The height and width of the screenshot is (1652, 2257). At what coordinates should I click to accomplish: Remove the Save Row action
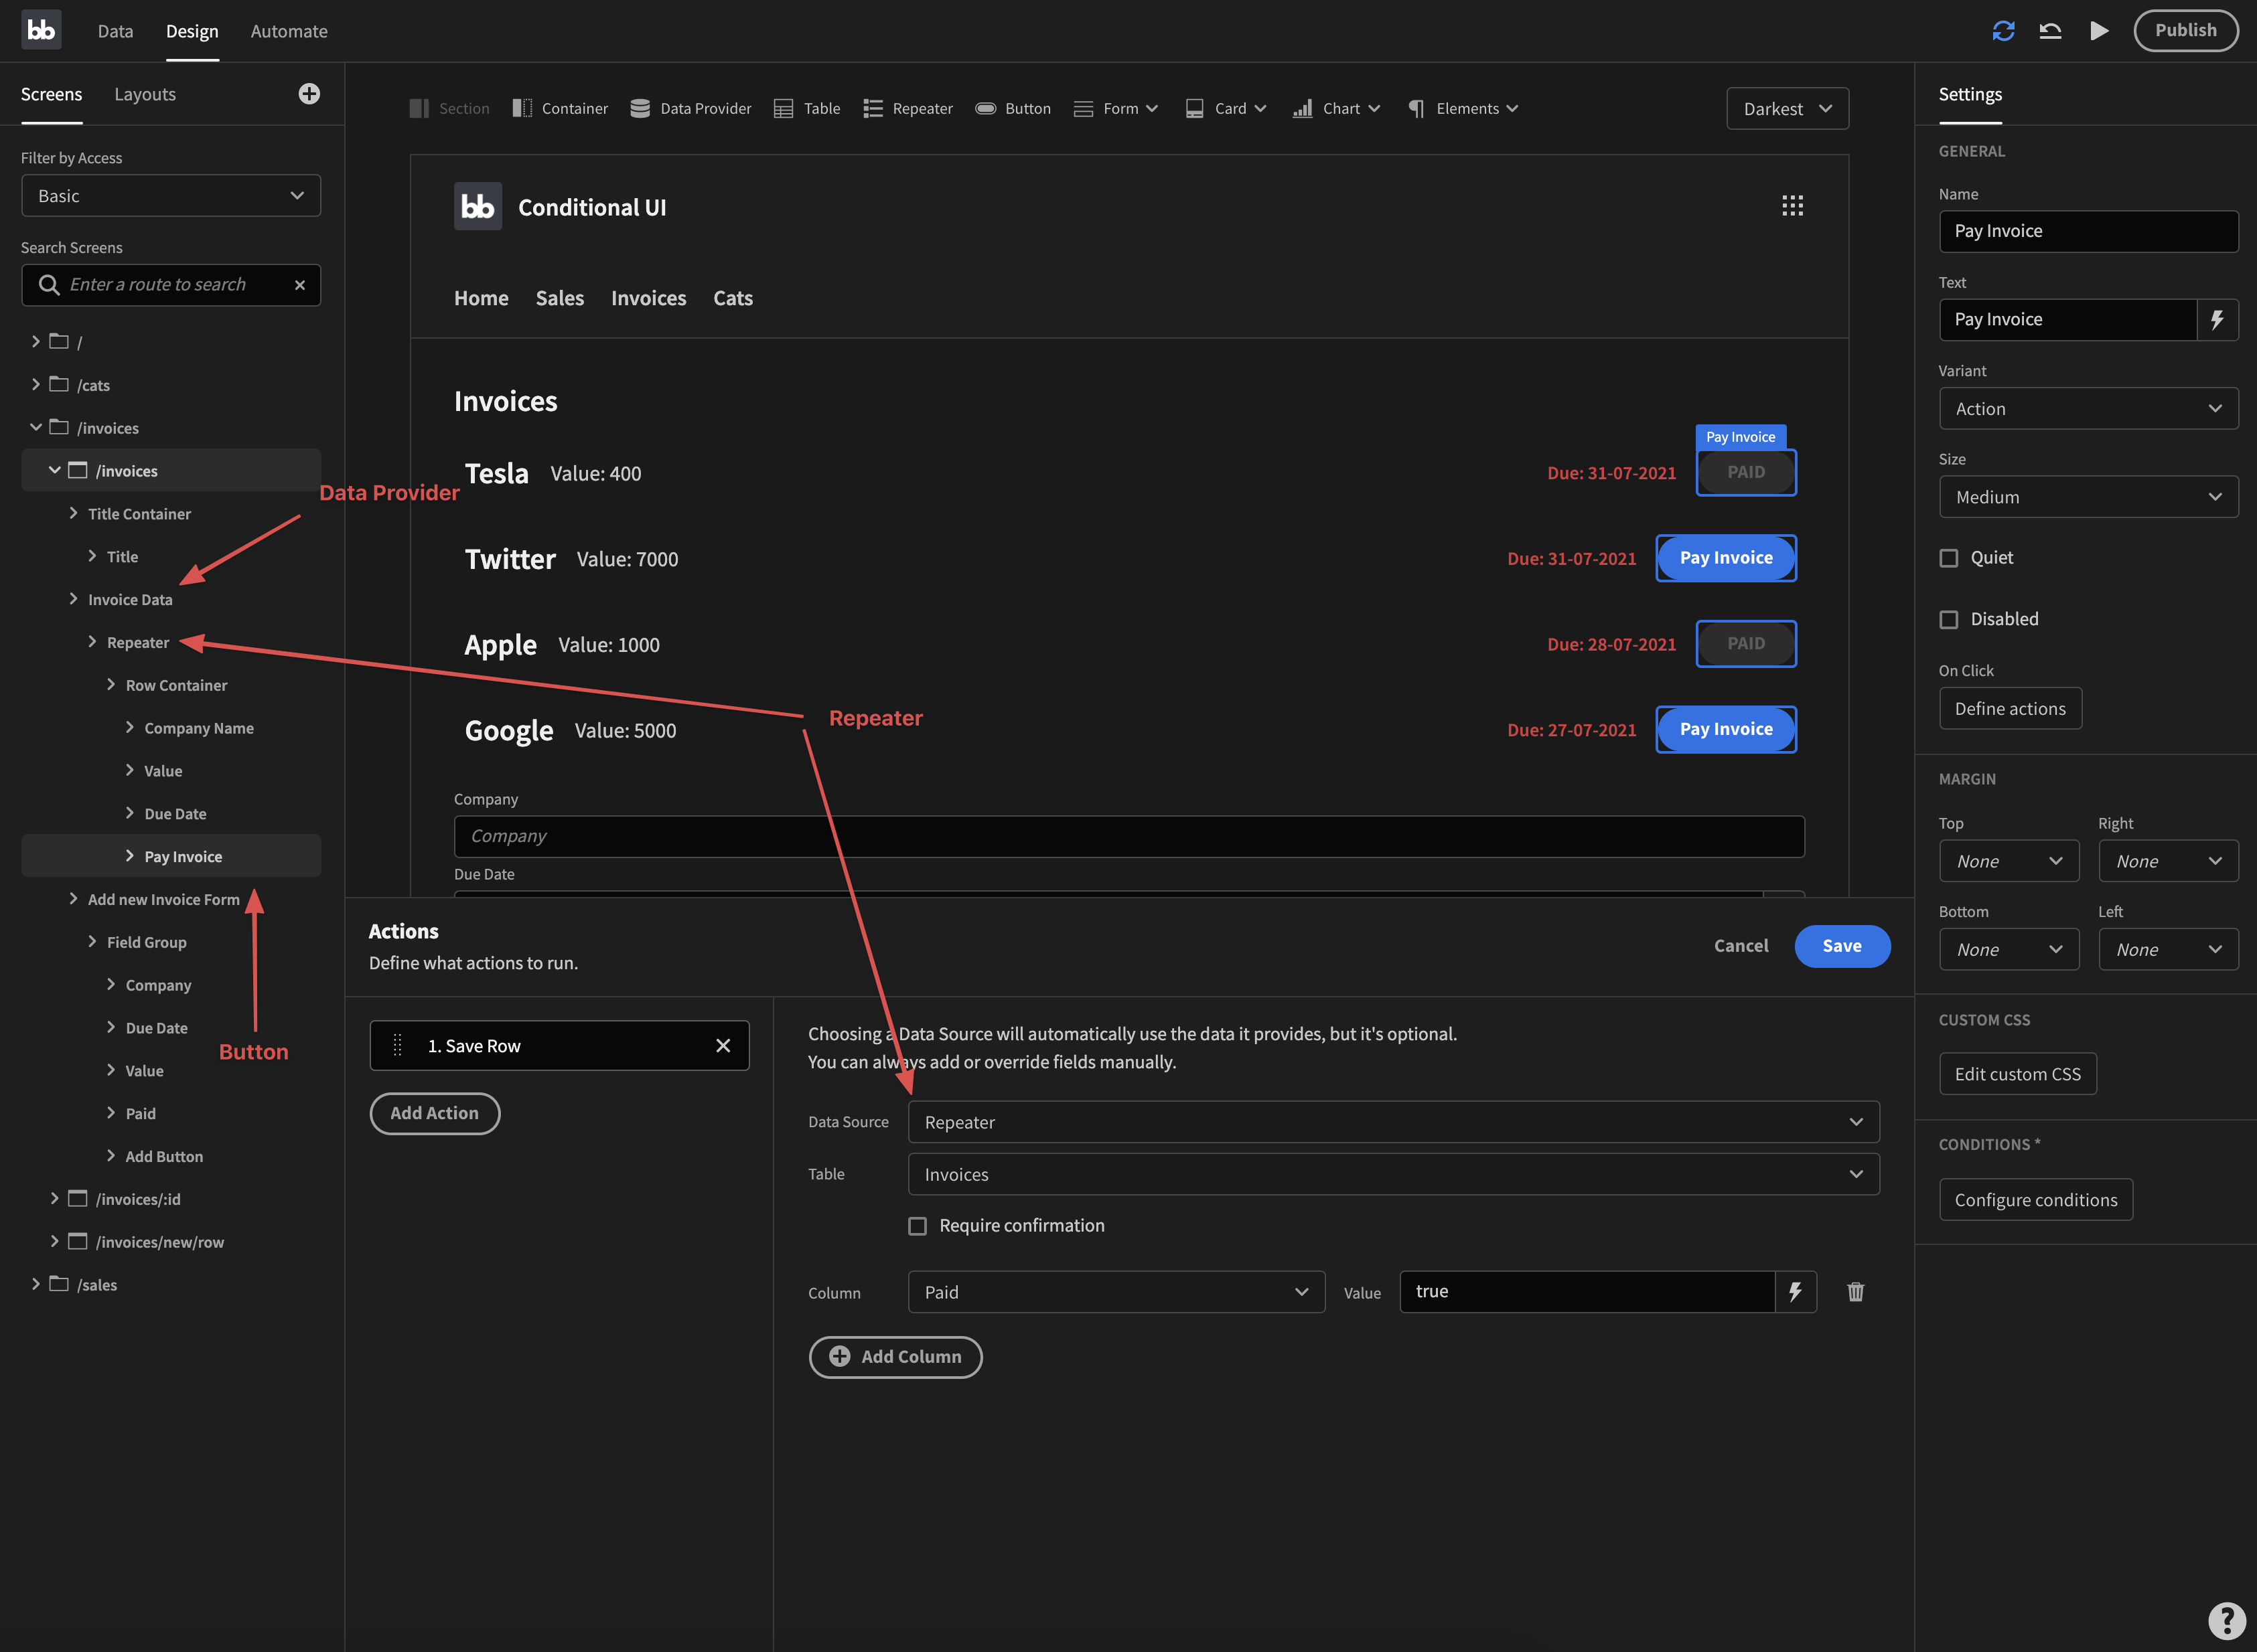pos(723,1046)
